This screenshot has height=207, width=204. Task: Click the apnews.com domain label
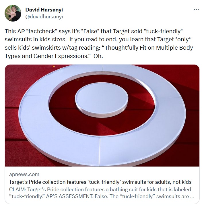(x=24, y=174)
